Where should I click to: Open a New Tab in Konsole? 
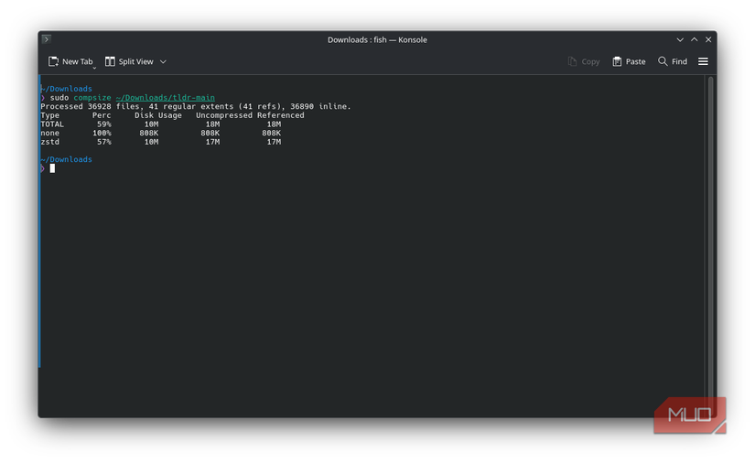70,61
